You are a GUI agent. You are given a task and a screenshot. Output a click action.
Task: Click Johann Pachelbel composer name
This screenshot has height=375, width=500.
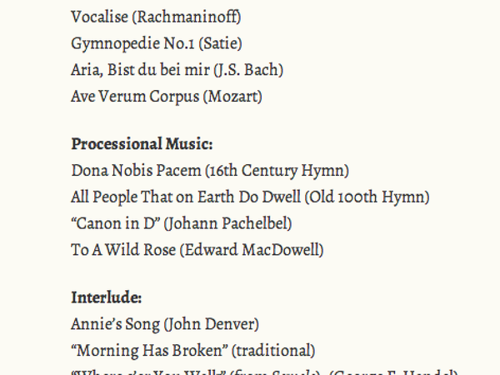tap(228, 223)
